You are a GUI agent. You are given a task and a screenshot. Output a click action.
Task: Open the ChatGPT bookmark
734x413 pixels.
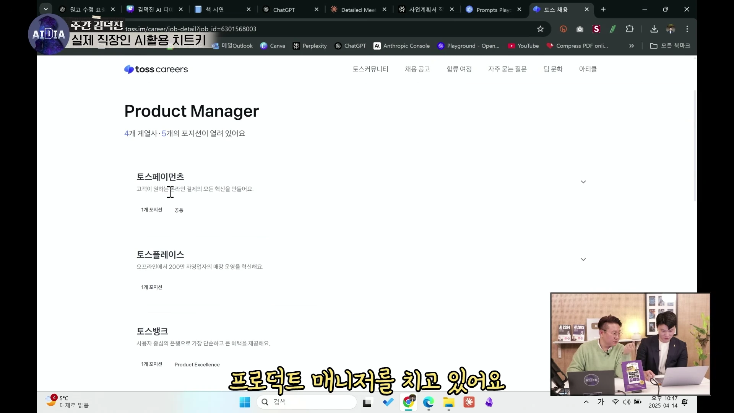coord(350,46)
